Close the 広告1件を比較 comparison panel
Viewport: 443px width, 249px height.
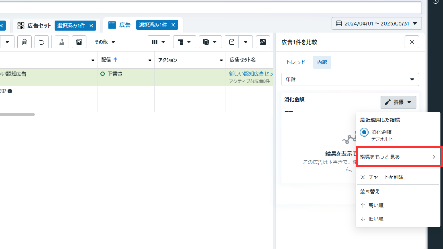(x=412, y=42)
